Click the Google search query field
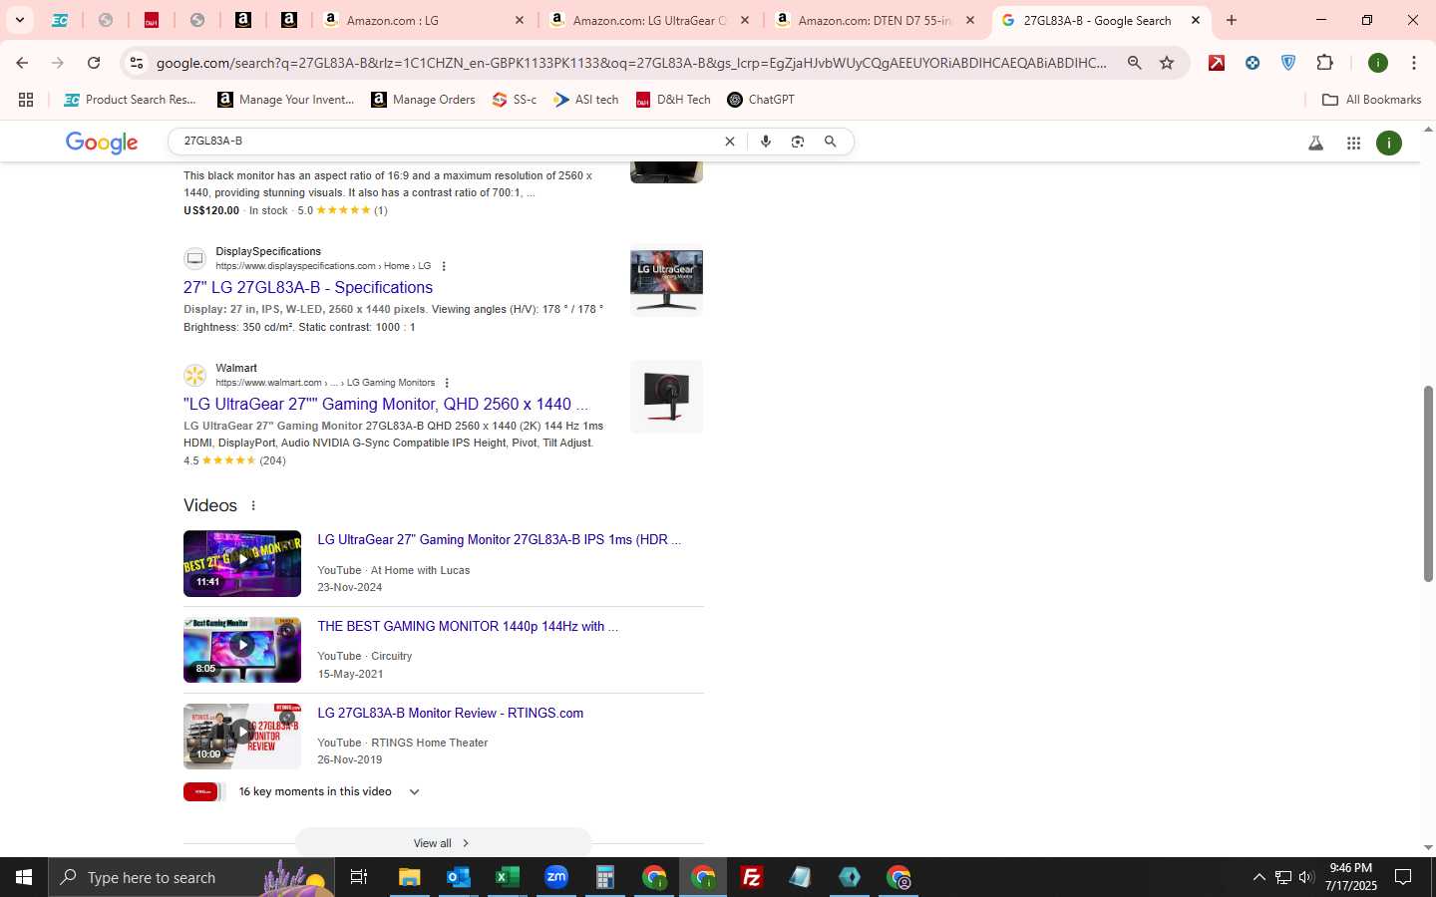Screen dimensions: 1436x897 [x=449, y=142]
